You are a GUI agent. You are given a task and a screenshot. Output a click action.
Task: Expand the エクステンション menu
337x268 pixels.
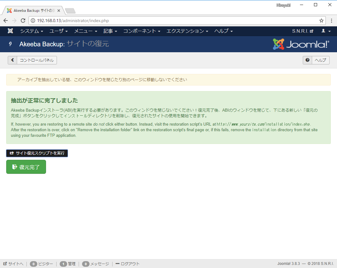[187, 31]
